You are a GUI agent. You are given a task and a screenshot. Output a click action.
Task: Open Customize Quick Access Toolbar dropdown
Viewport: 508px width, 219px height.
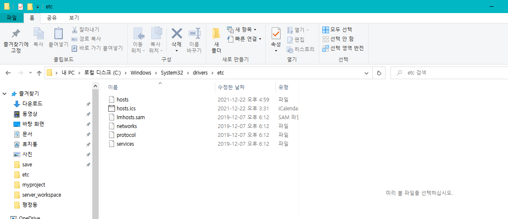tap(37, 7)
